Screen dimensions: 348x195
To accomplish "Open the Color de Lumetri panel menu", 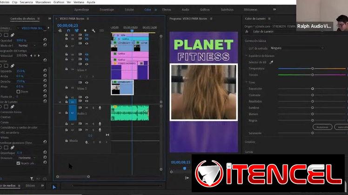I will click(x=269, y=19).
